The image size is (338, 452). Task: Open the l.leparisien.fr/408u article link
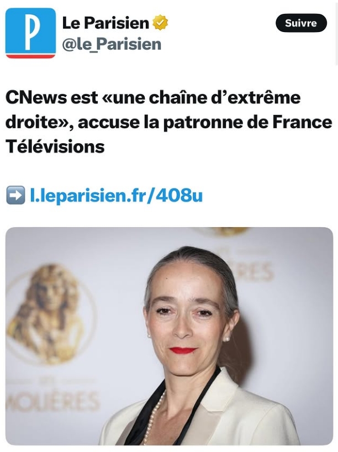pyautogui.click(x=117, y=195)
